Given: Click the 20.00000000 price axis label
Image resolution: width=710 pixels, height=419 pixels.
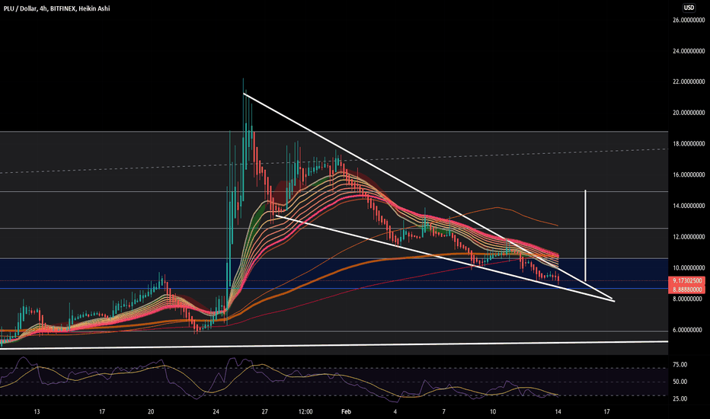Looking at the screenshot, I should coord(688,113).
